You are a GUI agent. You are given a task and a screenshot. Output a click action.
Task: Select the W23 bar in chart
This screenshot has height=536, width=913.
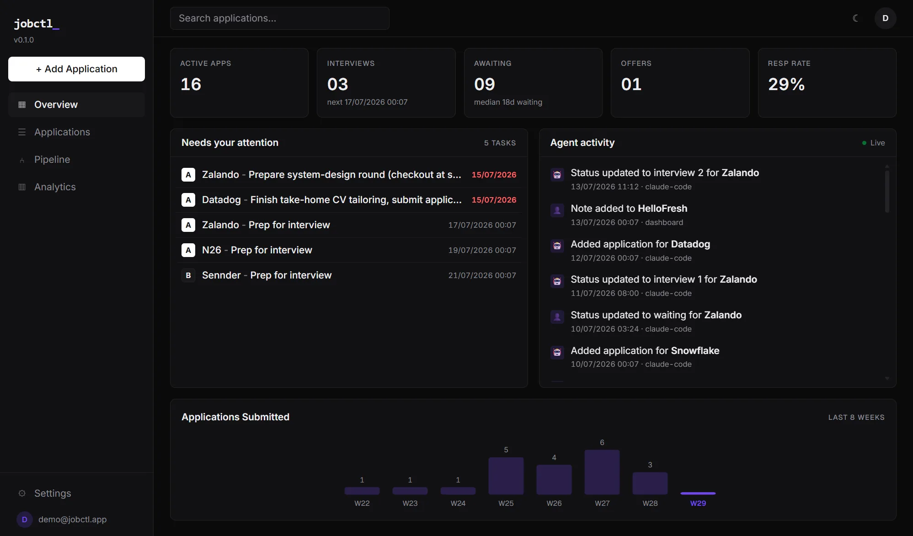410,491
